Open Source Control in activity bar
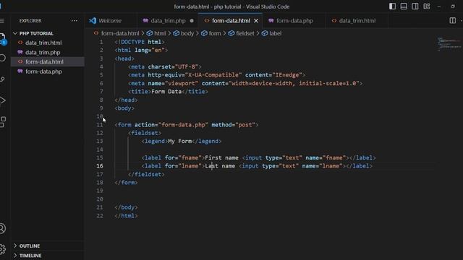Image resolution: width=463 pixels, height=260 pixels. 2,79
